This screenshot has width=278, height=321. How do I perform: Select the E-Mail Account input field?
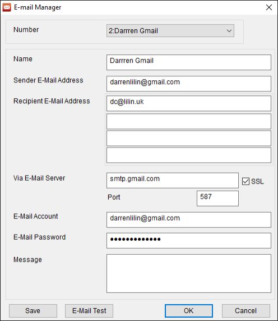(x=189, y=220)
